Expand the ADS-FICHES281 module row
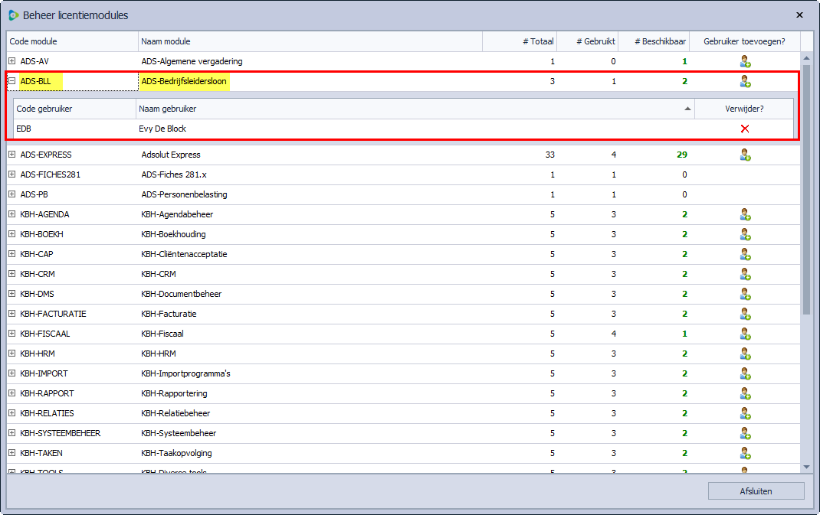This screenshot has height=515, width=820. click(12, 174)
